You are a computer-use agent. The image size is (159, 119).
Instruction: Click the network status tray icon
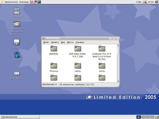coord(145,2)
